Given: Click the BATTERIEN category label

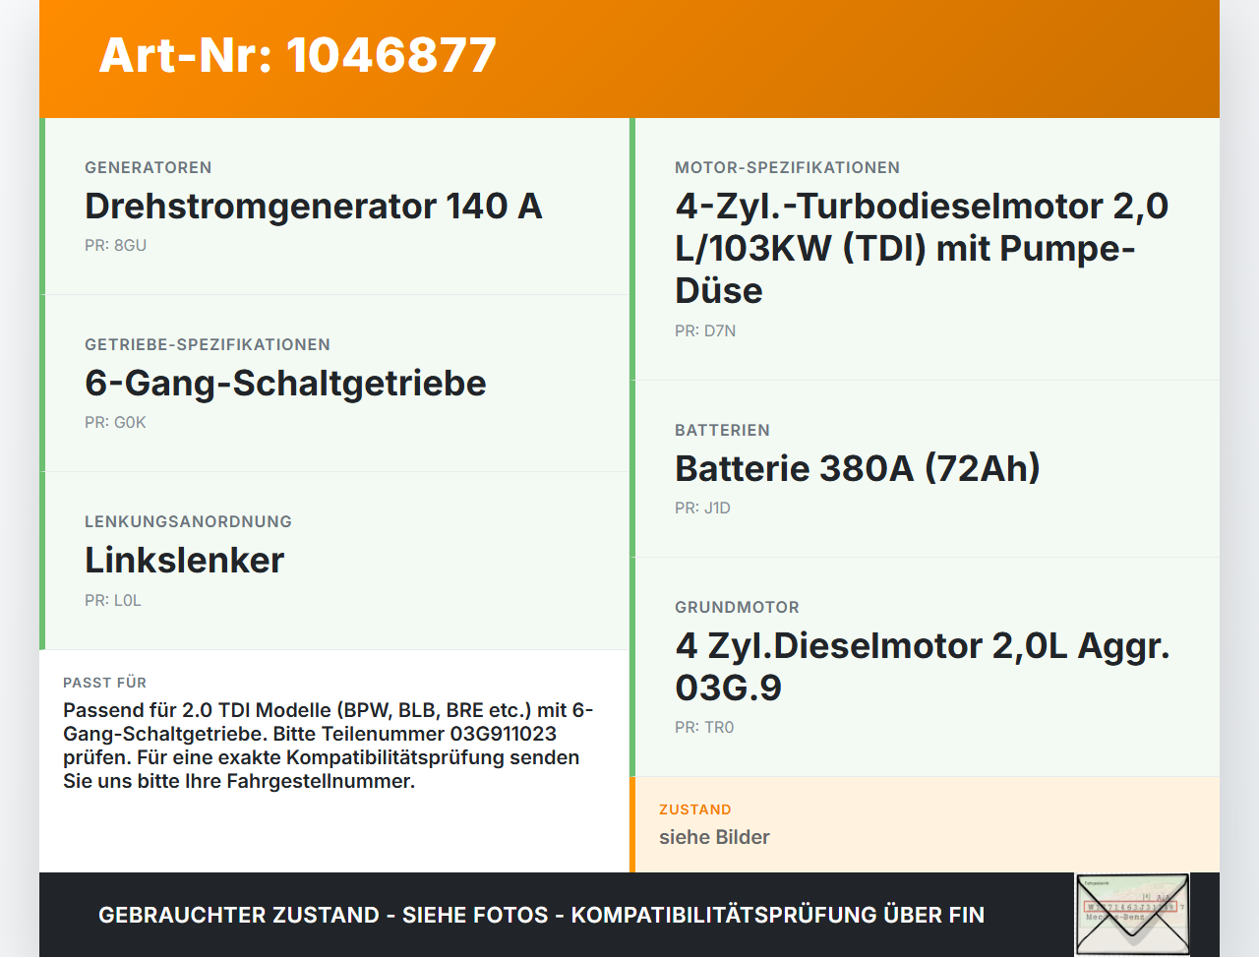Looking at the screenshot, I should point(722,430).
